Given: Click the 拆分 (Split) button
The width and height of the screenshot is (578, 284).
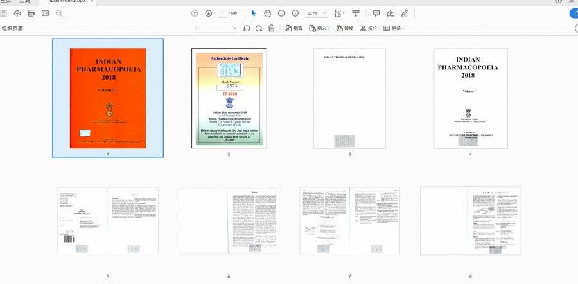Looking at the screenshot, I should [x=368, y=28].
